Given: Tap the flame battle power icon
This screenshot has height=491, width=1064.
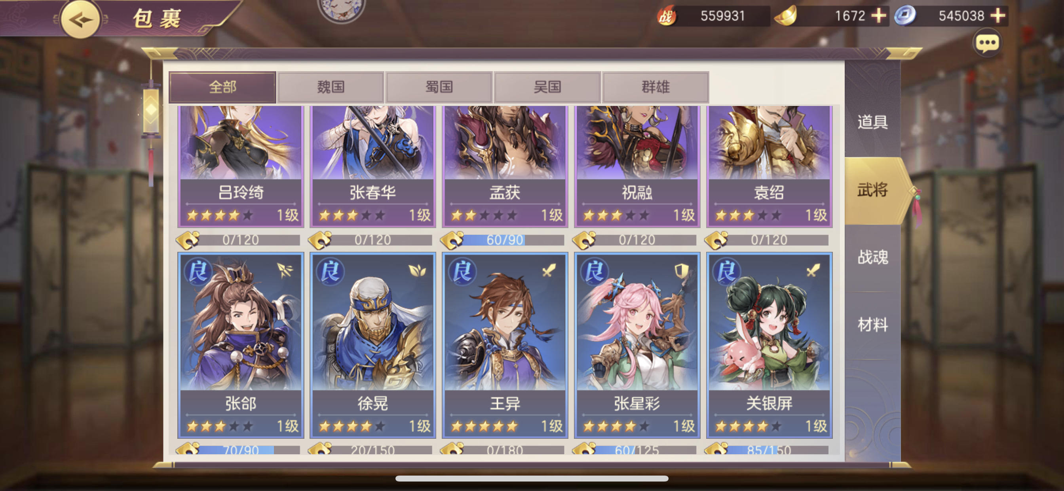Looking at the screenshot, I should click(667, 16).
